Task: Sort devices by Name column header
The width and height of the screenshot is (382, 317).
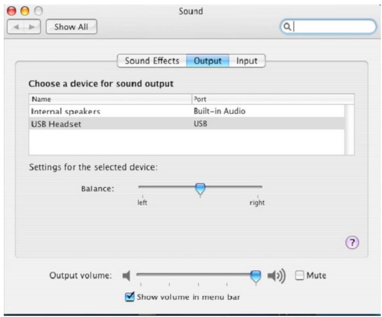Action: pos(110,99)
